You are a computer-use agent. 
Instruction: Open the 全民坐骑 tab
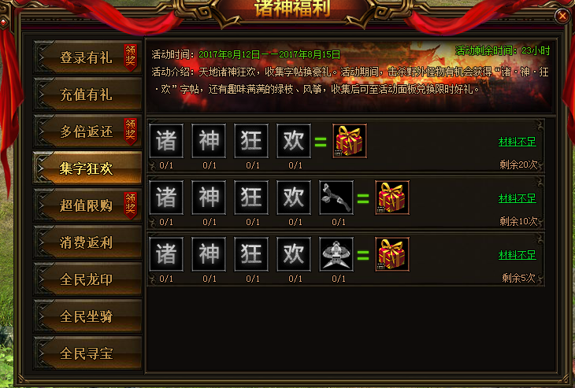(87, 316)
